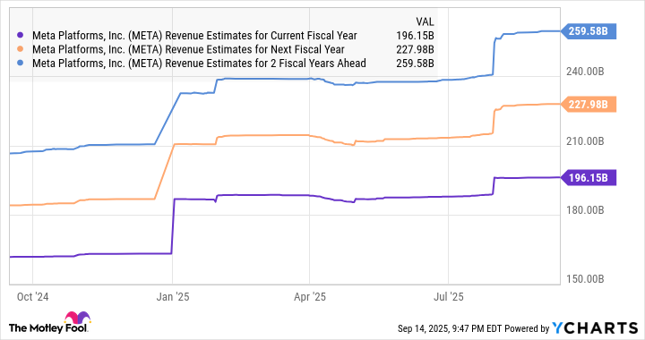The height and width of the screenshot is (340, 645).
Task: Click the orange Next Fiscal Year legend dot
Action: 21,49
